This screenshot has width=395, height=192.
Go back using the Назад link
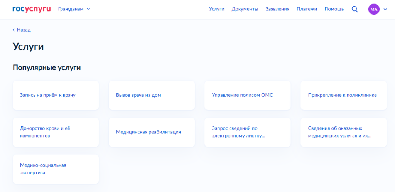coord(22,30)
